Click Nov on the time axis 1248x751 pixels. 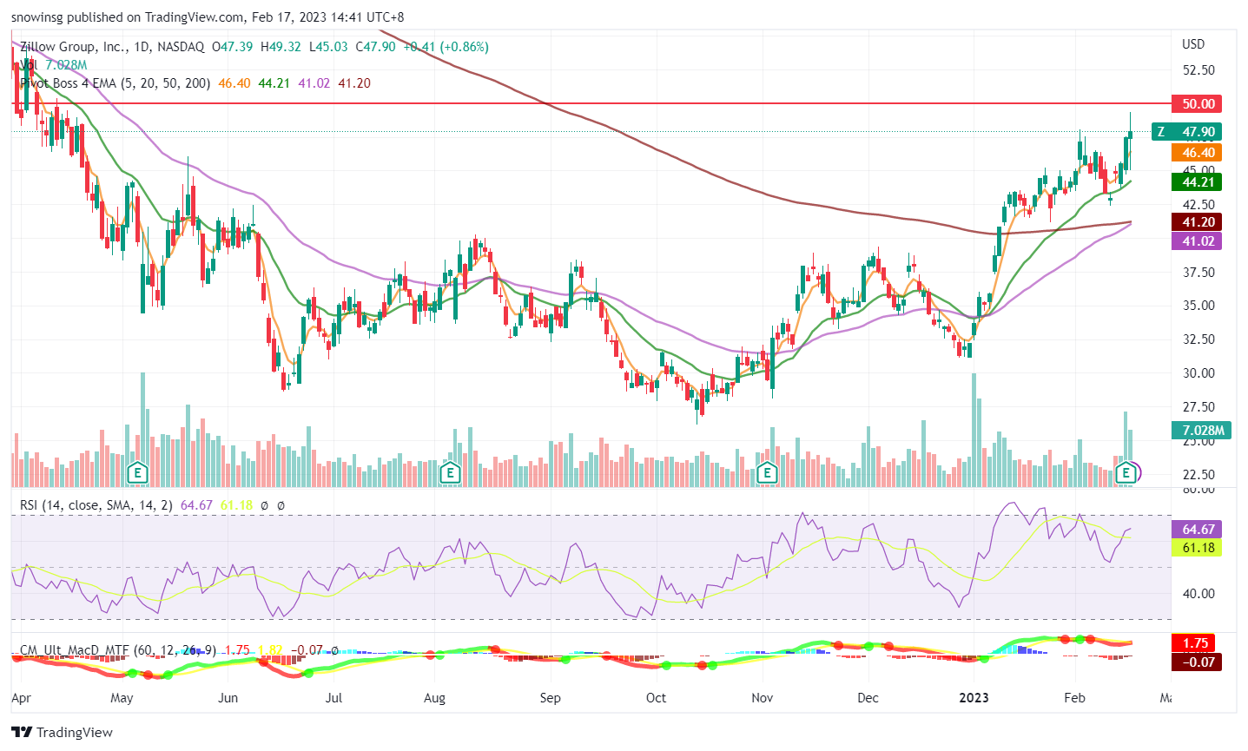click(x=762, y=698)
